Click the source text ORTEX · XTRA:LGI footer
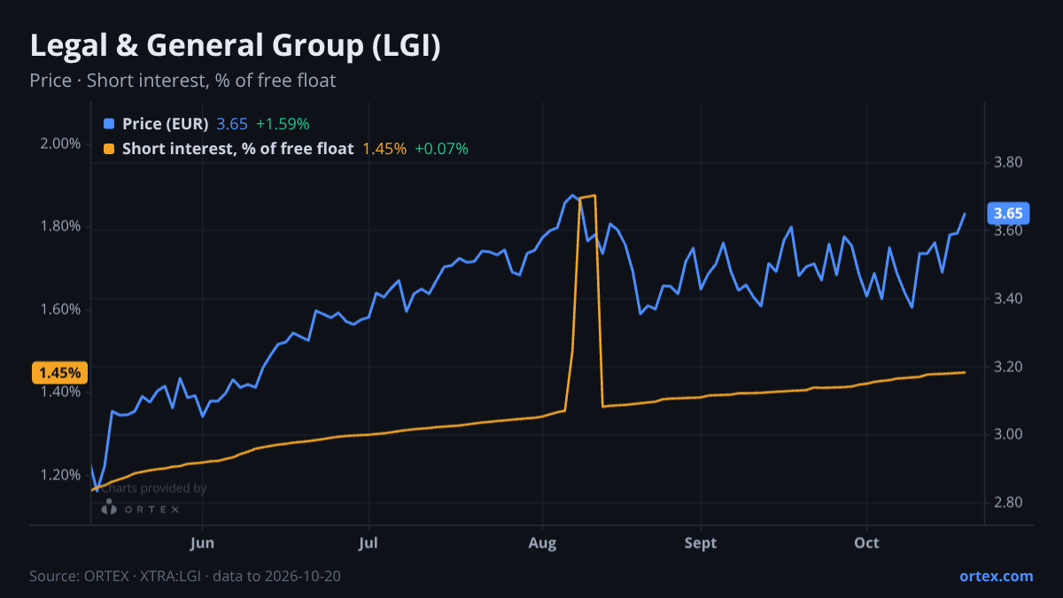This screenshot has width=1063, height=598. [185, 576]
